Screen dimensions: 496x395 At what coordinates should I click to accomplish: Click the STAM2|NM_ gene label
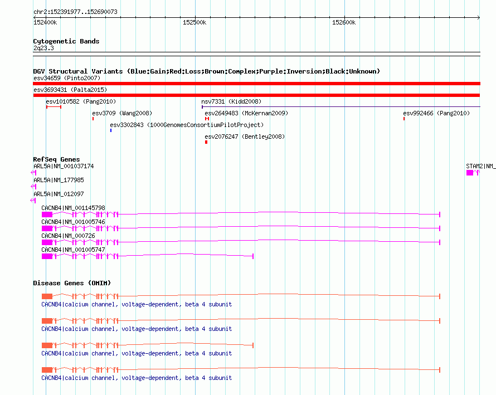coord(481,166)
